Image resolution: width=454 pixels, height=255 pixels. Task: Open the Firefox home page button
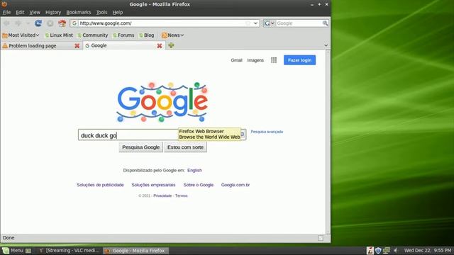(x=62, y=23)
